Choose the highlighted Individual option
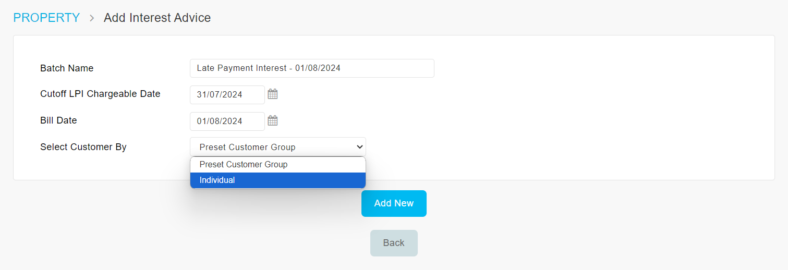This screenshot has height=270, width=788. click(x=278, y=180)
